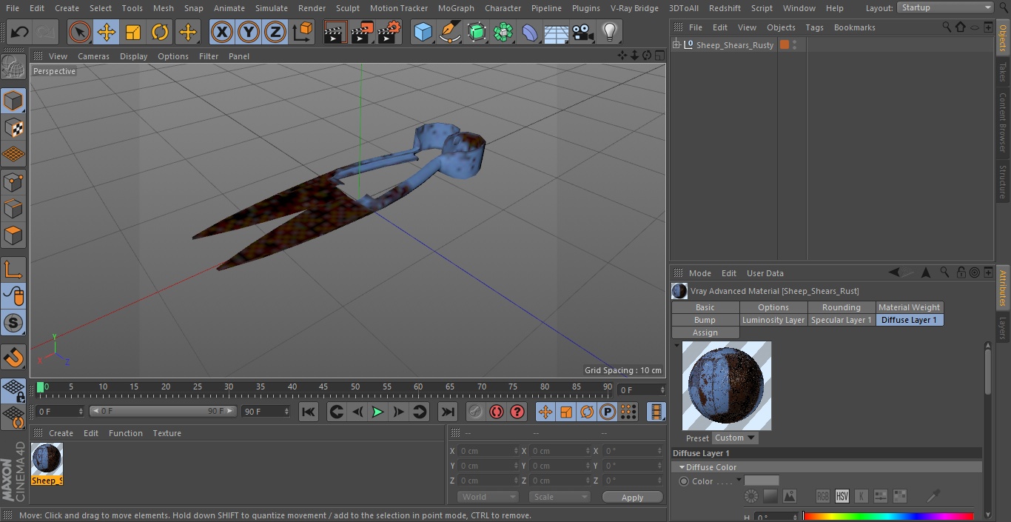The height and width of the screenshot is (522, 1011).
Task: Go to end of timeline
Action: point(448,412)
